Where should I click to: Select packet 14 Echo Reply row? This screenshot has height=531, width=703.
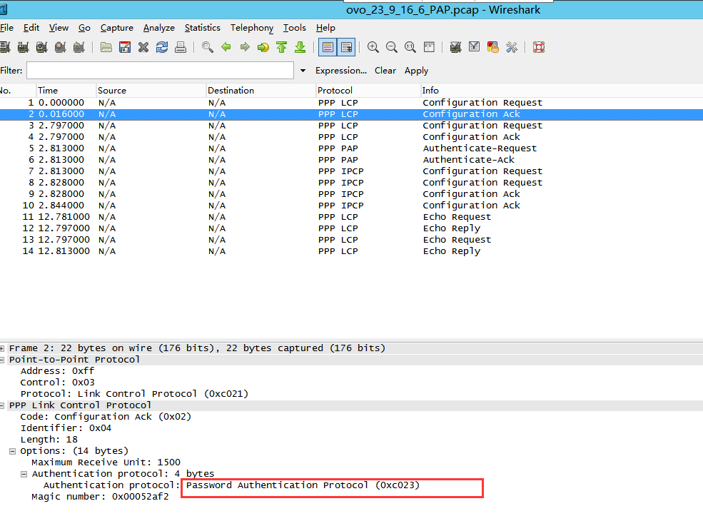(351, 251)
